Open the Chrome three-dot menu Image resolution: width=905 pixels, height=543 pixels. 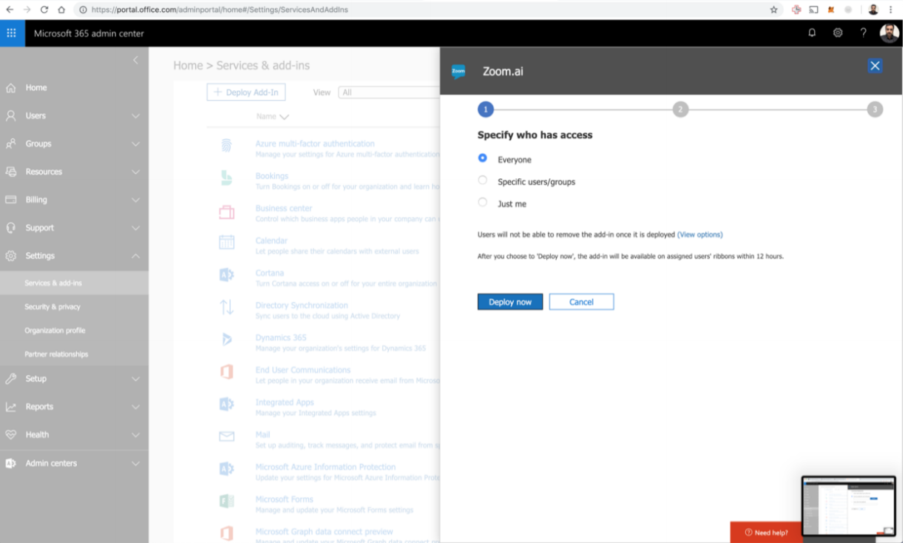[x=892, y=10]
